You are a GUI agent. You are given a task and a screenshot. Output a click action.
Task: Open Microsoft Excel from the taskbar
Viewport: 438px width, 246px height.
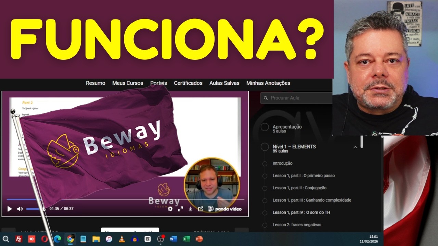[186, 239]
